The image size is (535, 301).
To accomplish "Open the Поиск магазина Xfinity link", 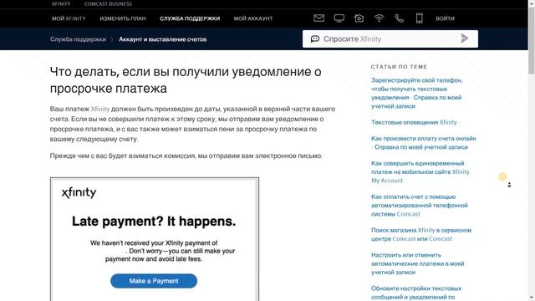I will point(421,234).
